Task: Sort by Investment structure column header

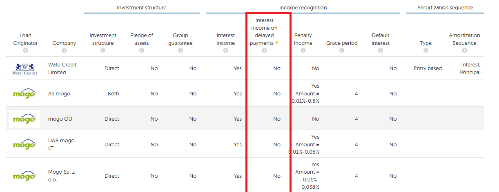Action: (103, 39)
